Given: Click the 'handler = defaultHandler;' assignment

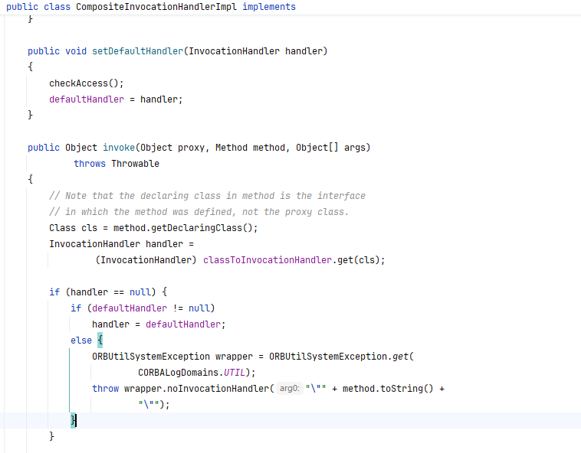Looking at the screenshot, I should (159, 324).
